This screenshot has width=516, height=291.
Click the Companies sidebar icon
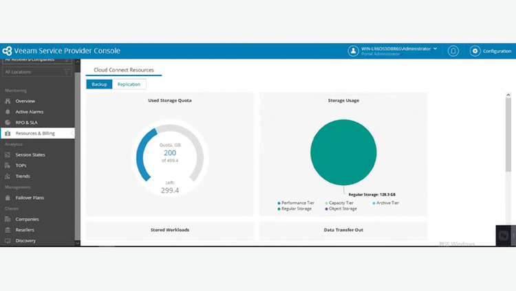point(8,219)
